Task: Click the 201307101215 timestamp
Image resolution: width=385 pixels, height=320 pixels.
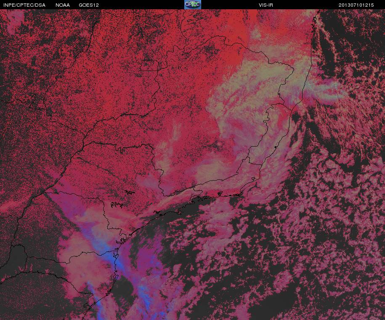Action: tap(356, 5)
